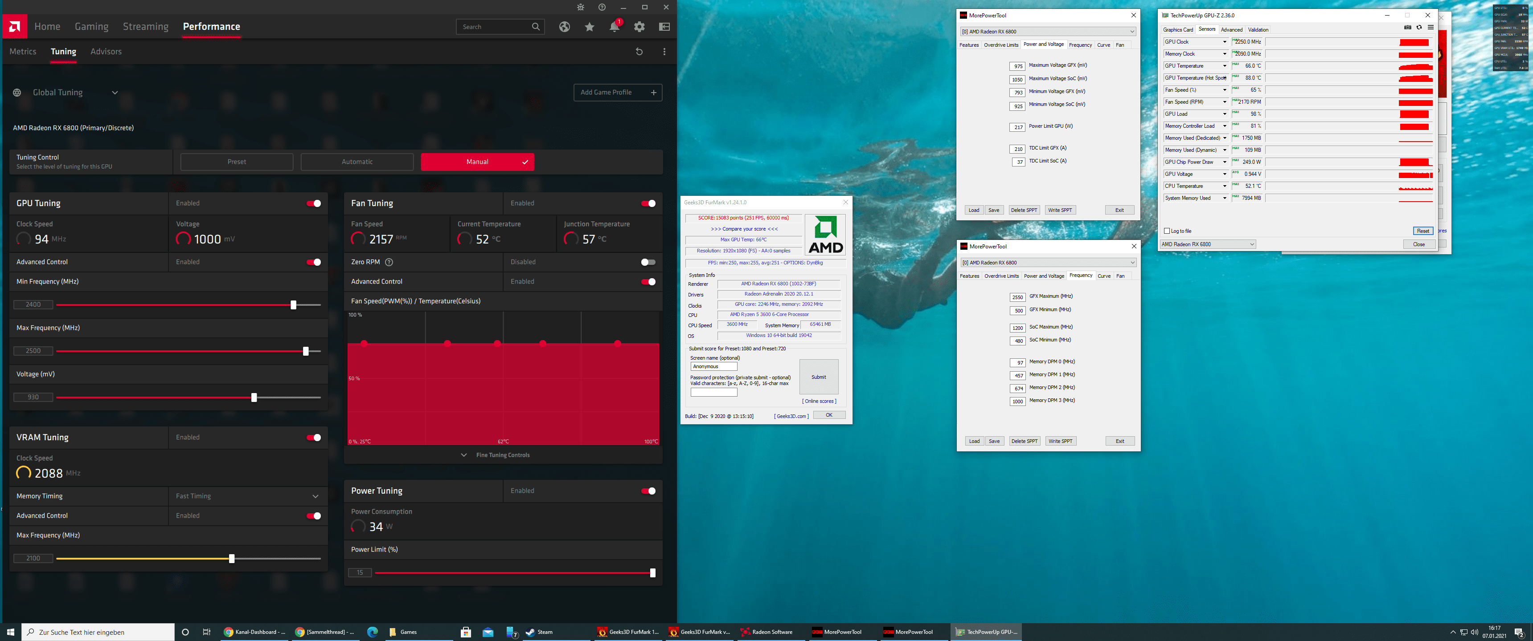This screenshot has width=1533, height=641.
Task: Open Online scores link in FurMark
Action: point(819,402)
